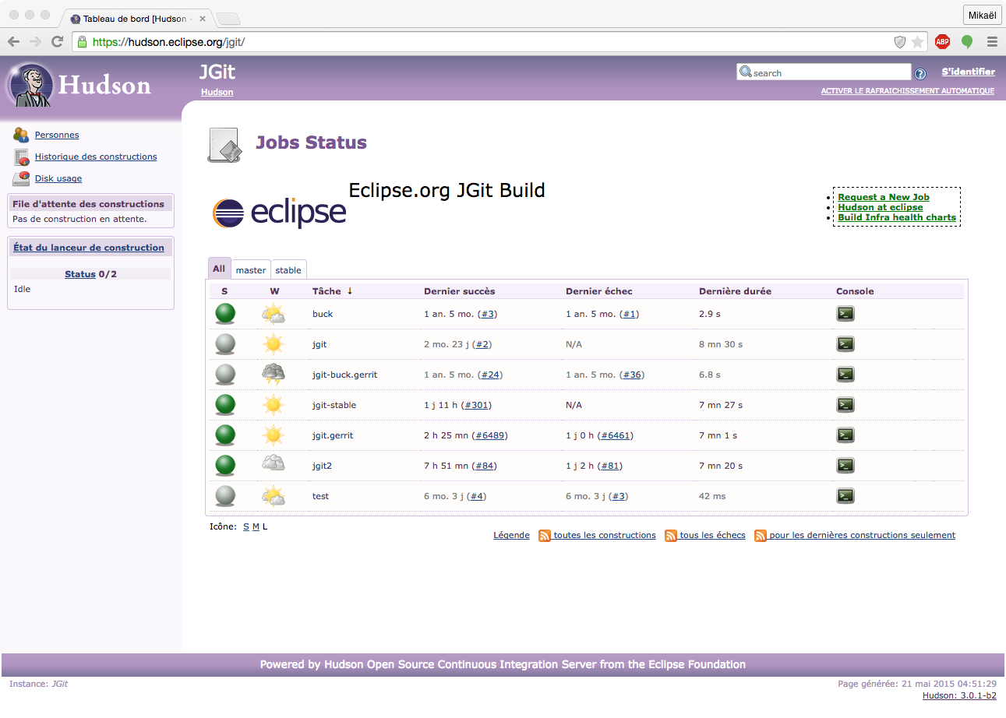Sort by Dernière durée column header

(735, 291)
